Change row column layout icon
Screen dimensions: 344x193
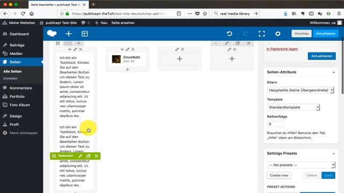[x=68, y=43]
